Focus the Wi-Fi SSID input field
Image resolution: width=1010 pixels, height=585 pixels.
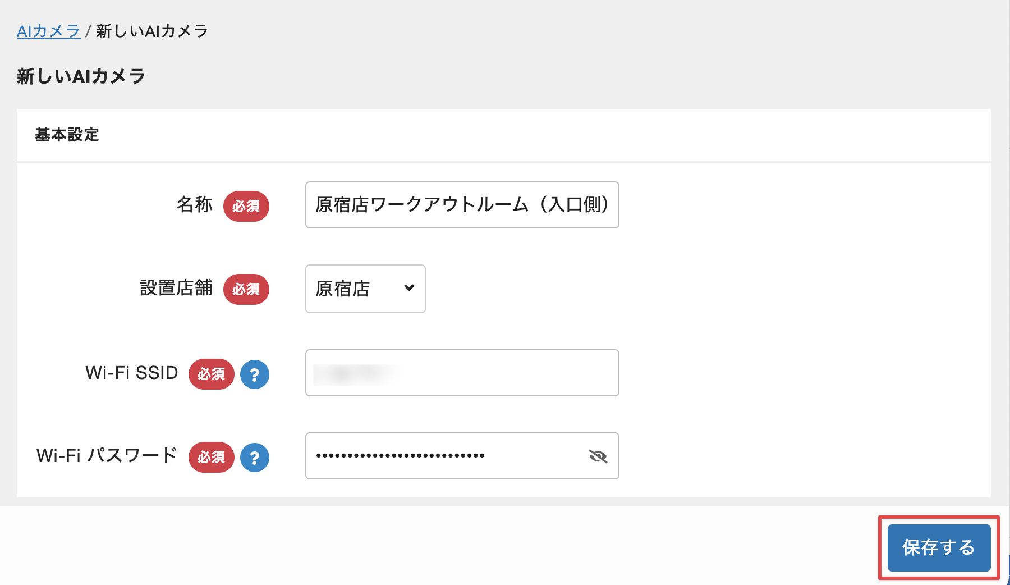pos(462,373)
